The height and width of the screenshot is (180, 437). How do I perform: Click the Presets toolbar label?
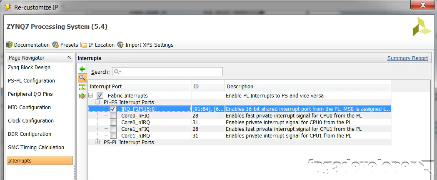click(x=69, y=45)
